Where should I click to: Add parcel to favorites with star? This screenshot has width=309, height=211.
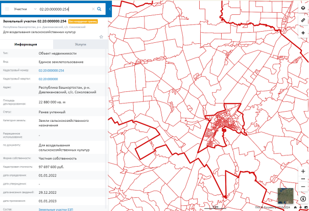(x=101, y=37)
